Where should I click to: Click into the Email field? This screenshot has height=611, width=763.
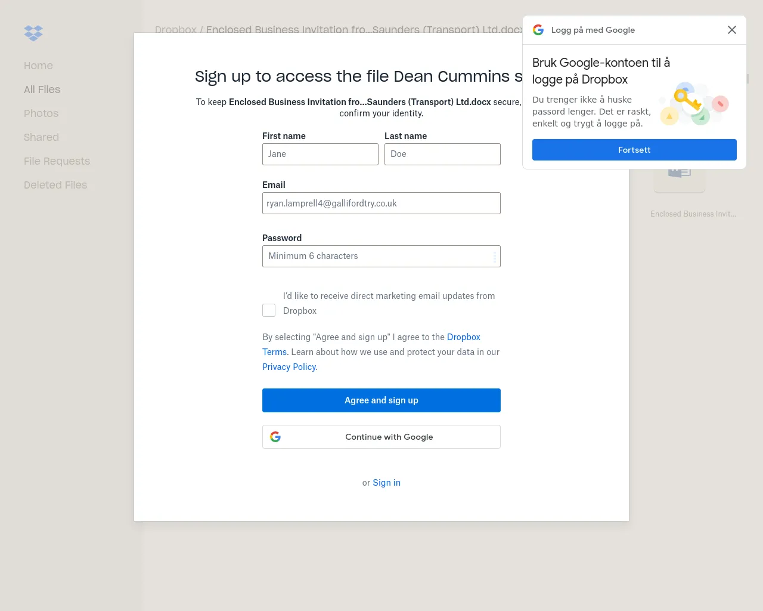coord(381,203)
